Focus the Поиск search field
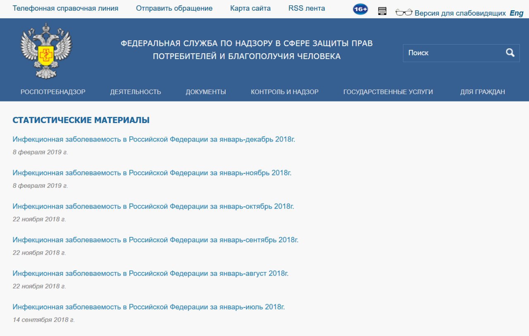Viewport: 529px width, 336px height. [x=461, y=53]
